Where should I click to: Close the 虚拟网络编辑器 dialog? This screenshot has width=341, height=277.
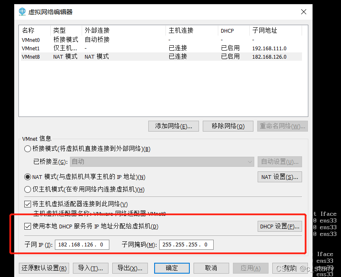click(x=304, y=12)
